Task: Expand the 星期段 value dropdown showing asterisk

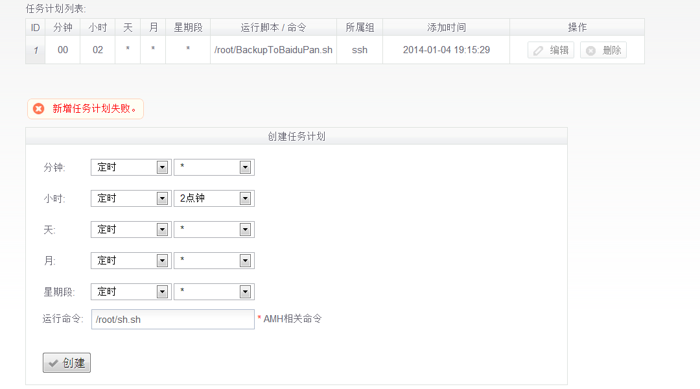Action: [214, 292]
